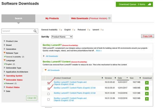Viewport: 163px width, 108px height.
Task: Expand the Deliverable Type filter
Action: point(5,68)
